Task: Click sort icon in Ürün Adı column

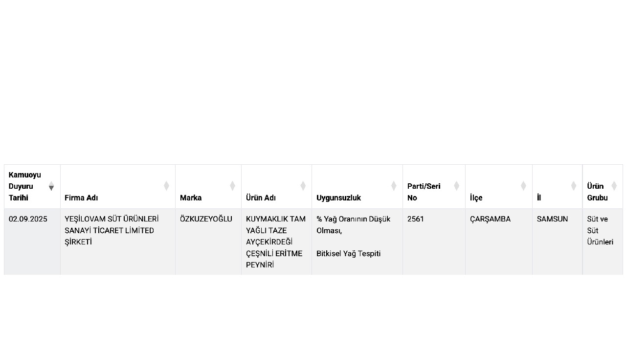Action: coord(303,186)
